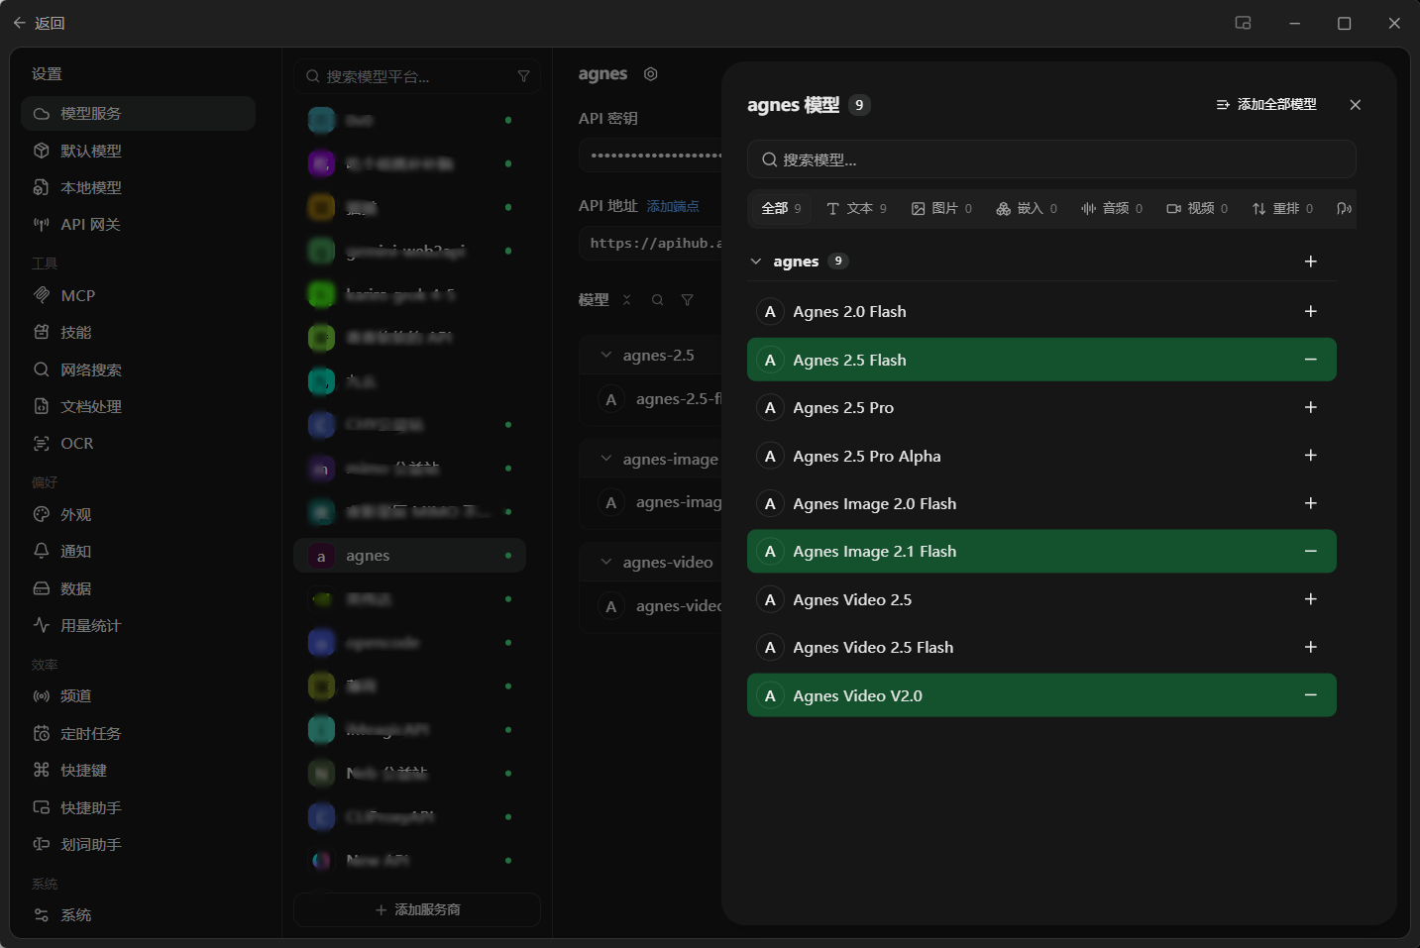
Task: Open the 系统 settings entry
Action: (138, 915)
